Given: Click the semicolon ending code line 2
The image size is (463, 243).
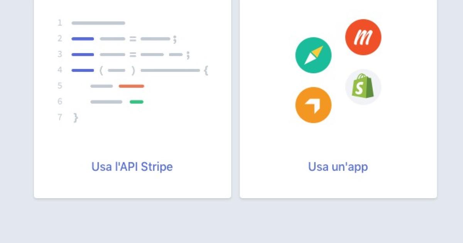Looking at the screenshot, I should (x=175, y=39).
